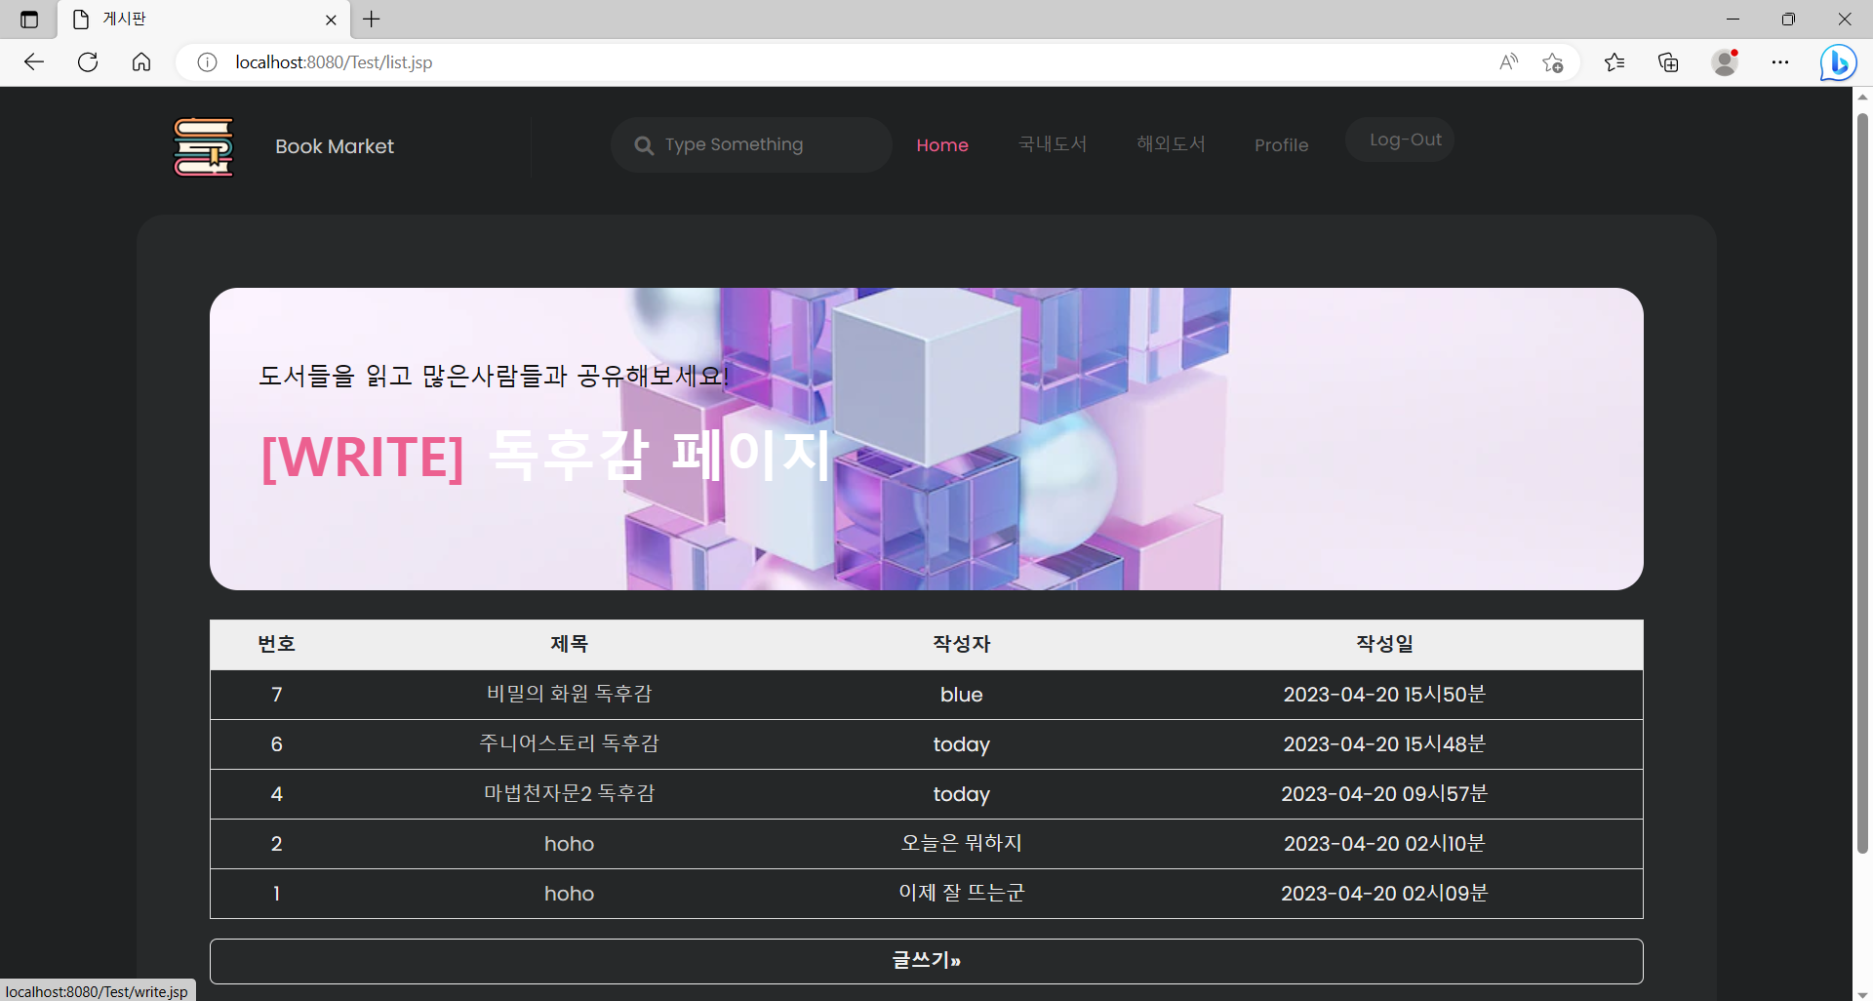Click the browser Back arrow
This screenshot has width=1873, height=1001.
coord(34,61)
